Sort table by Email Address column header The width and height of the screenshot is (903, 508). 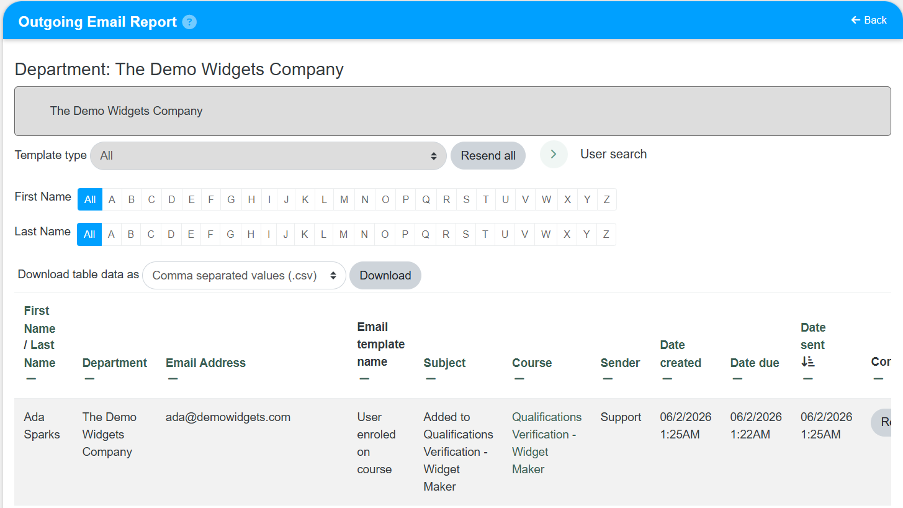(x=205, y=363)
